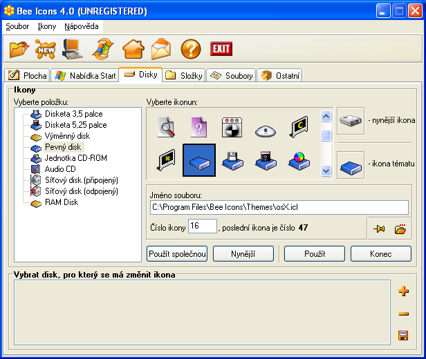Image resolution: width=426 pixels, height=359 pixels.
Task: Click the computer toolbar icon
Action: pos(72,49)
